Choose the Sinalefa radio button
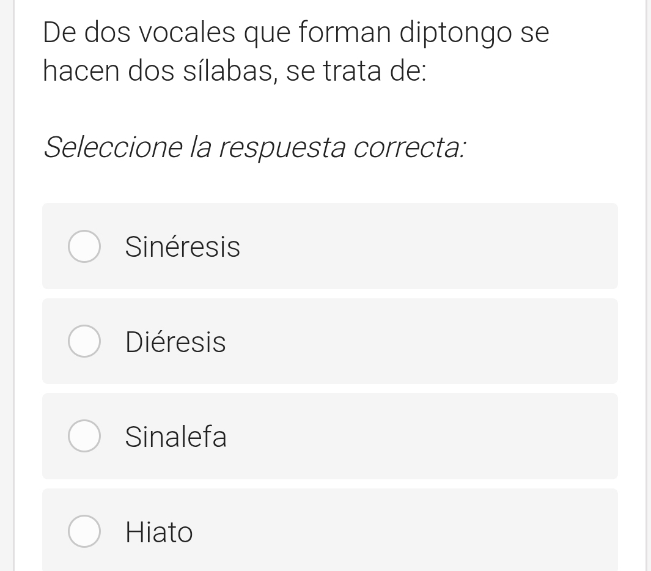Viewport: 651px width, 571px height. pos(84,437)
